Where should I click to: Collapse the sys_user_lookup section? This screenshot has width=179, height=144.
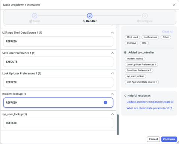[112, 114]
